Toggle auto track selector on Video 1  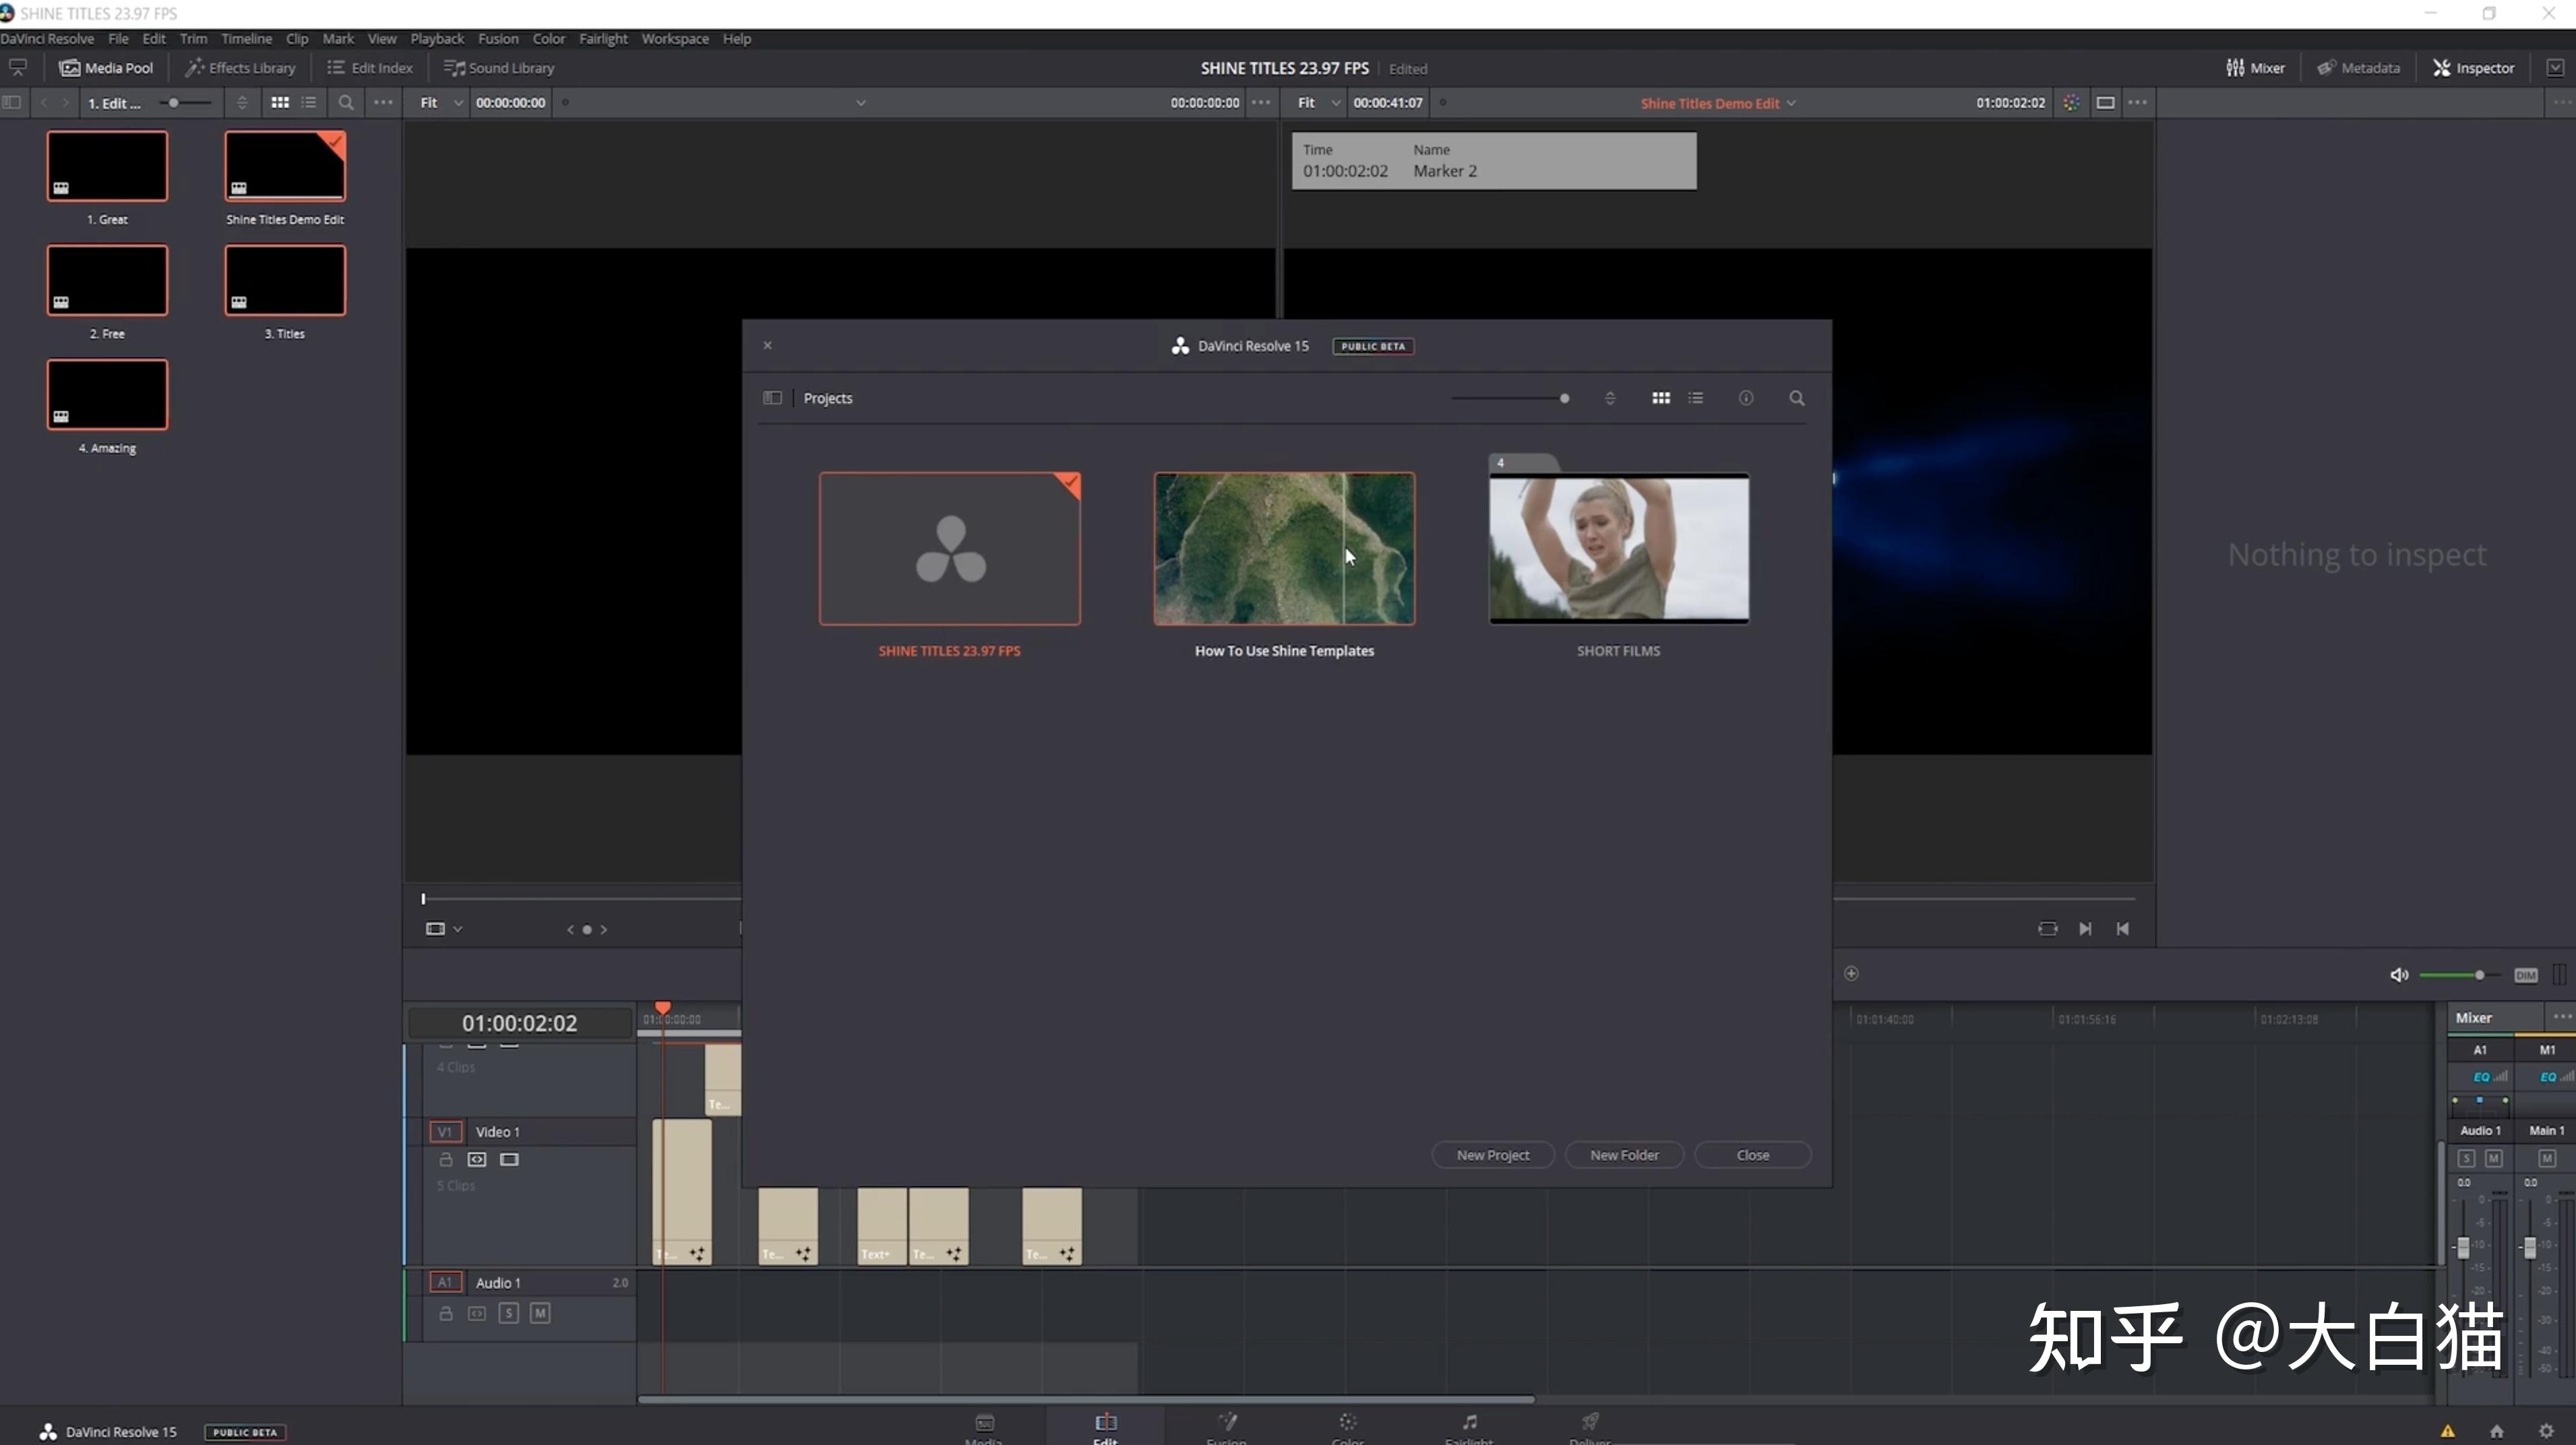point(477,1159)
